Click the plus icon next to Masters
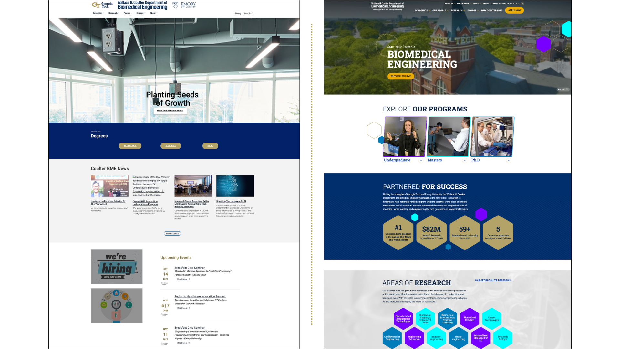The width and height of the screenshot is (620, 349). 465,160
